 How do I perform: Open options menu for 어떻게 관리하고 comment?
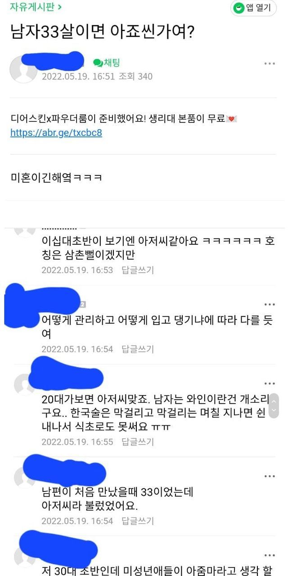(270, 305)
